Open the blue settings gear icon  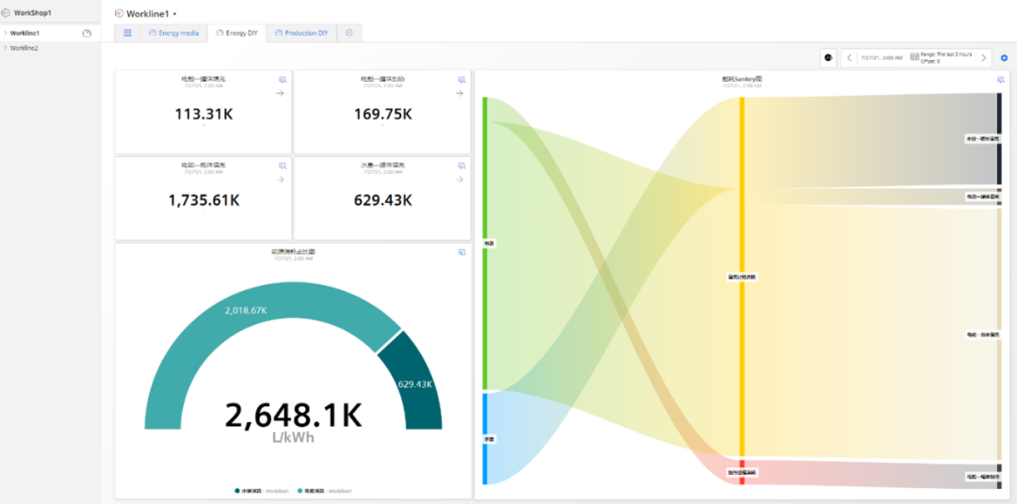click(1004, 58)
